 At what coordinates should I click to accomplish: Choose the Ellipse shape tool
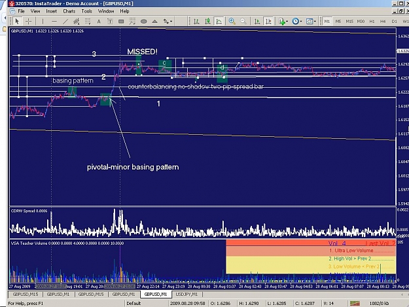pyautogui.click(x=143, y=22)
